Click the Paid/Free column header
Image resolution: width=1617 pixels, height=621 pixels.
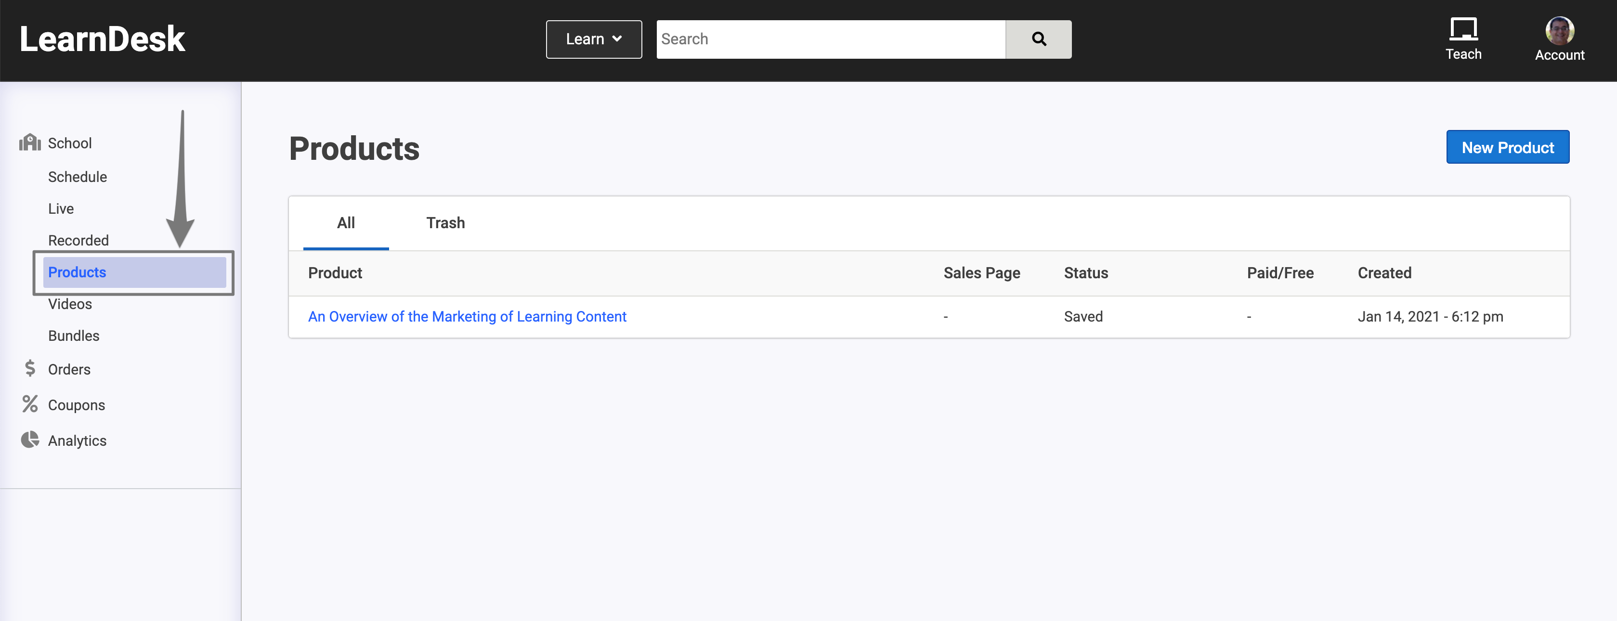click(1280, 273)
